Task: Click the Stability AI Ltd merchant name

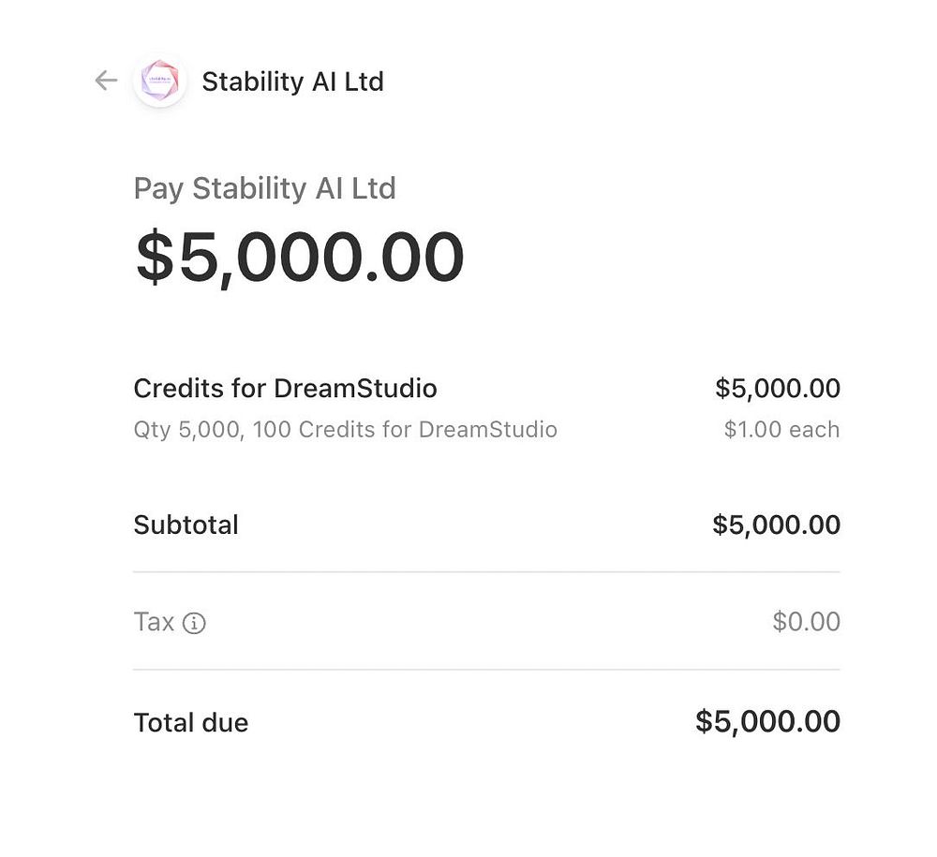Action: coord(292,81)
